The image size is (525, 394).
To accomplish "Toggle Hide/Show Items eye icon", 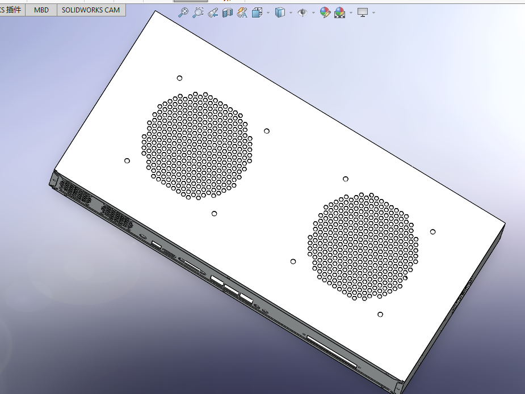I will point(303,12).
